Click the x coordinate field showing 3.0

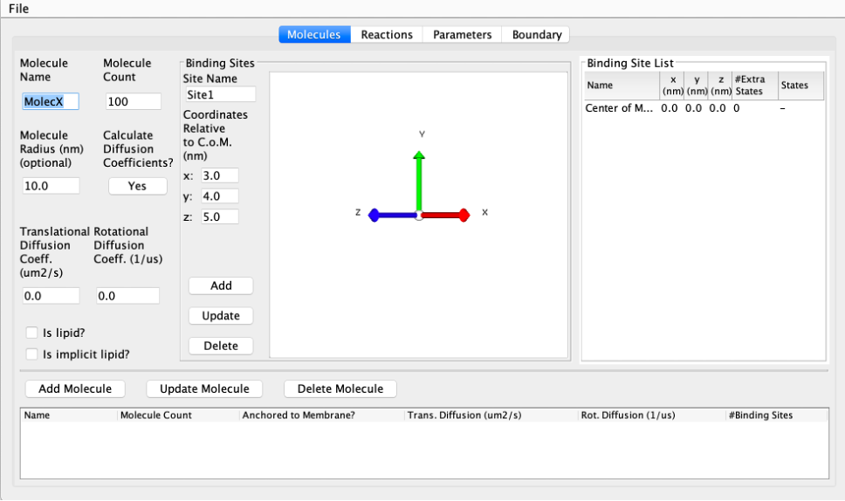(220, 175)
